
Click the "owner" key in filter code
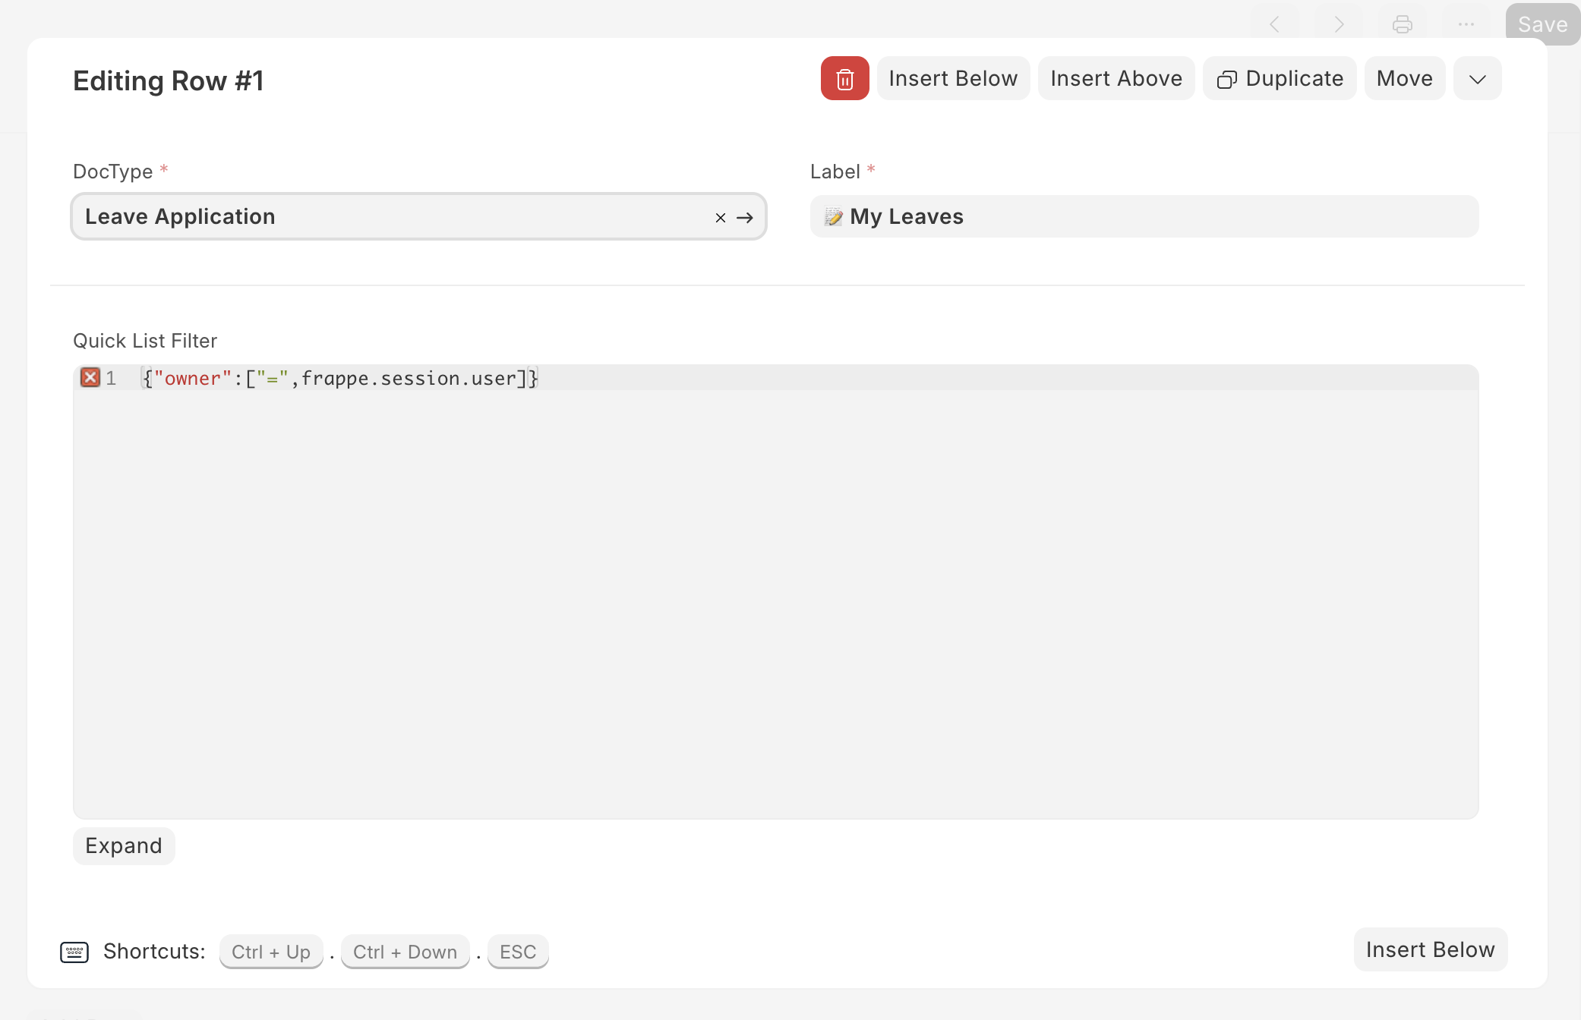coord(193,378)
